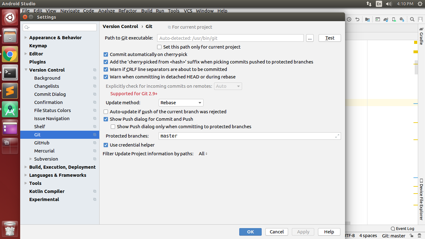Viewport: 425px width, 239px height.
Task: Click the project icon beside Commit Dialog
Action: [95, 94]
